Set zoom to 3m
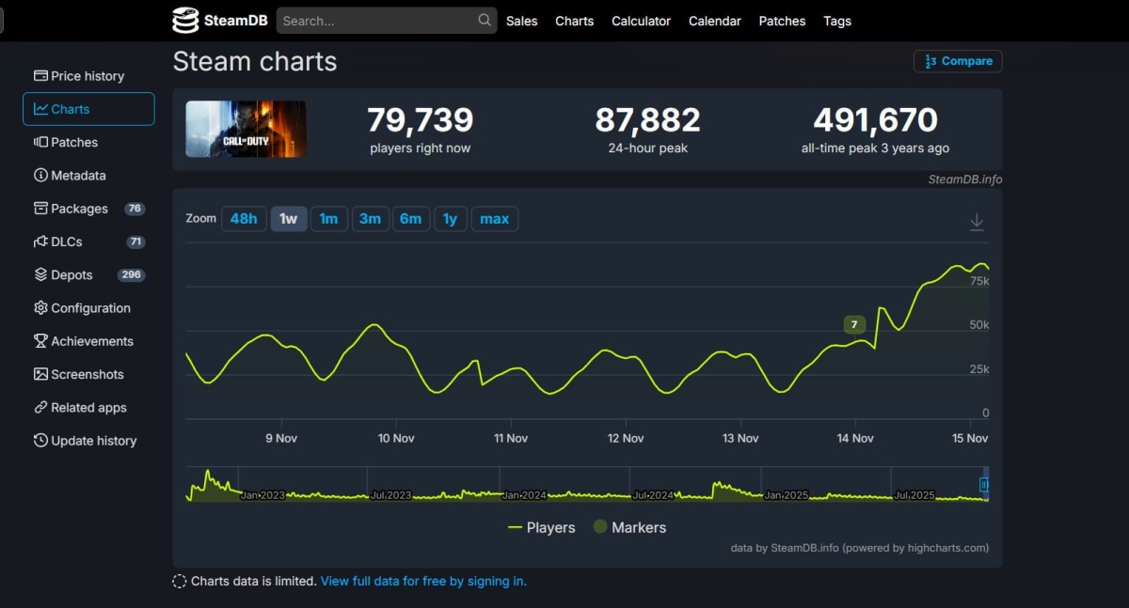Image resolution: width=1129 pixels, height=608 pixels. [x=370, y=219]
